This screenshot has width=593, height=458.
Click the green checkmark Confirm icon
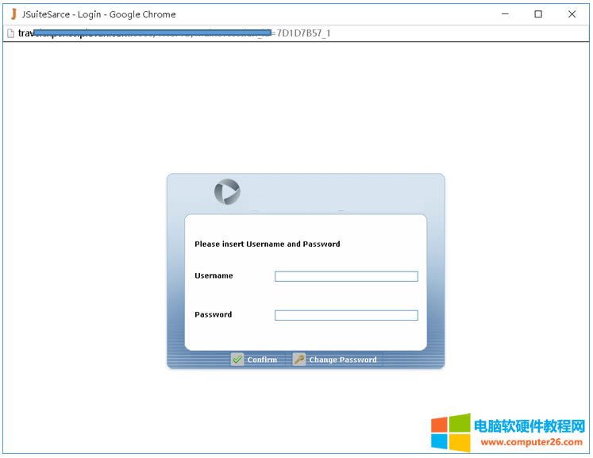click(237, 360)
